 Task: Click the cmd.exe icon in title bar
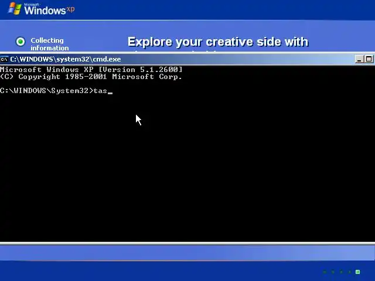pyautogui.click(x=4, y=59)
